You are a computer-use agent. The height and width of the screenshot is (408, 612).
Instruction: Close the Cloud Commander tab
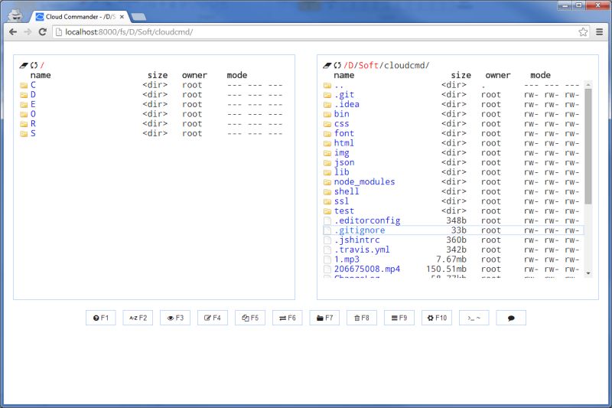click(122, 17)
